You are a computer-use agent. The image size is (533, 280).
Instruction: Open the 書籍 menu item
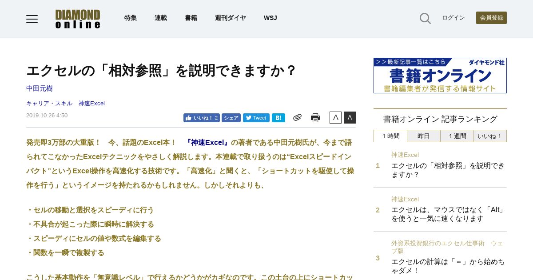[x=191, y=18]
